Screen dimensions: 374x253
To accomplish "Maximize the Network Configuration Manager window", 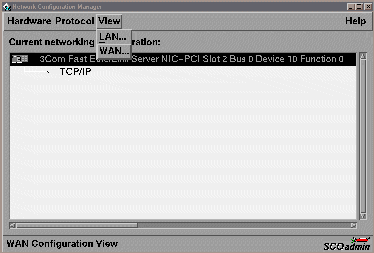I will (x=359, y=7).
